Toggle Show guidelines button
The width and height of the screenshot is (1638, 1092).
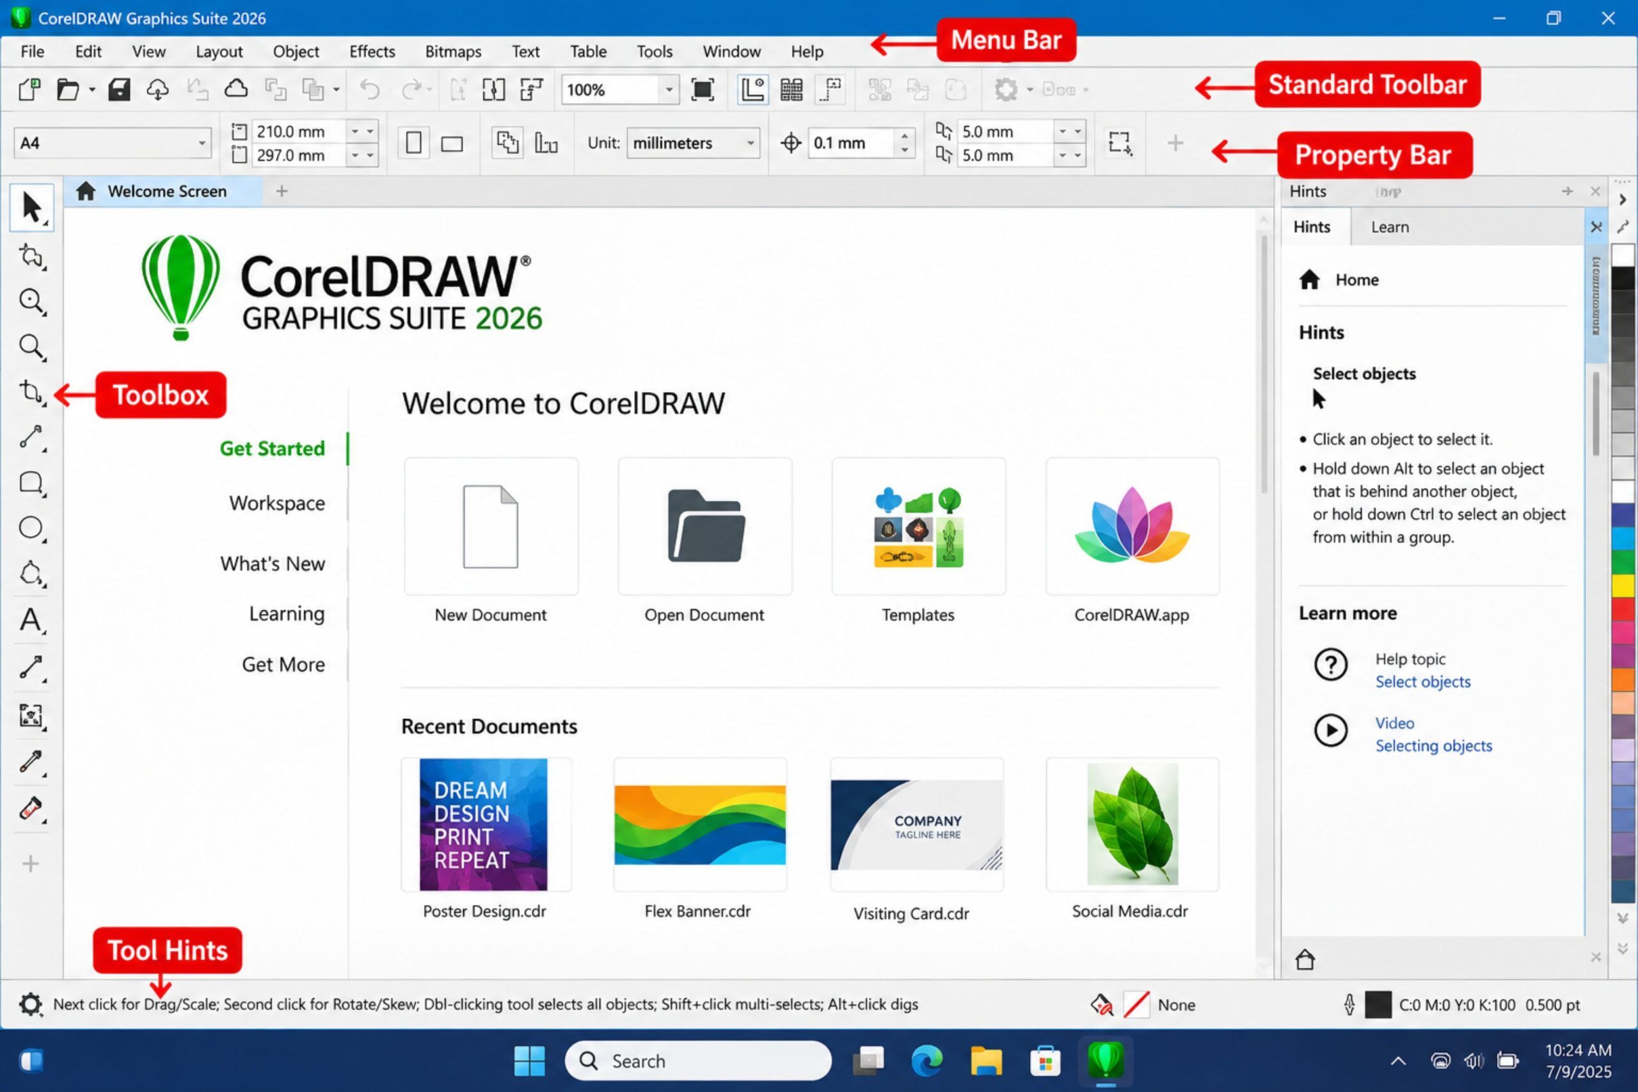click(x=831, y=89)
